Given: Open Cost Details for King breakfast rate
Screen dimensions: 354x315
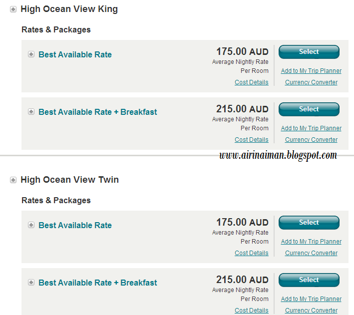Looking at the screenshot, I should pos(252,140).
